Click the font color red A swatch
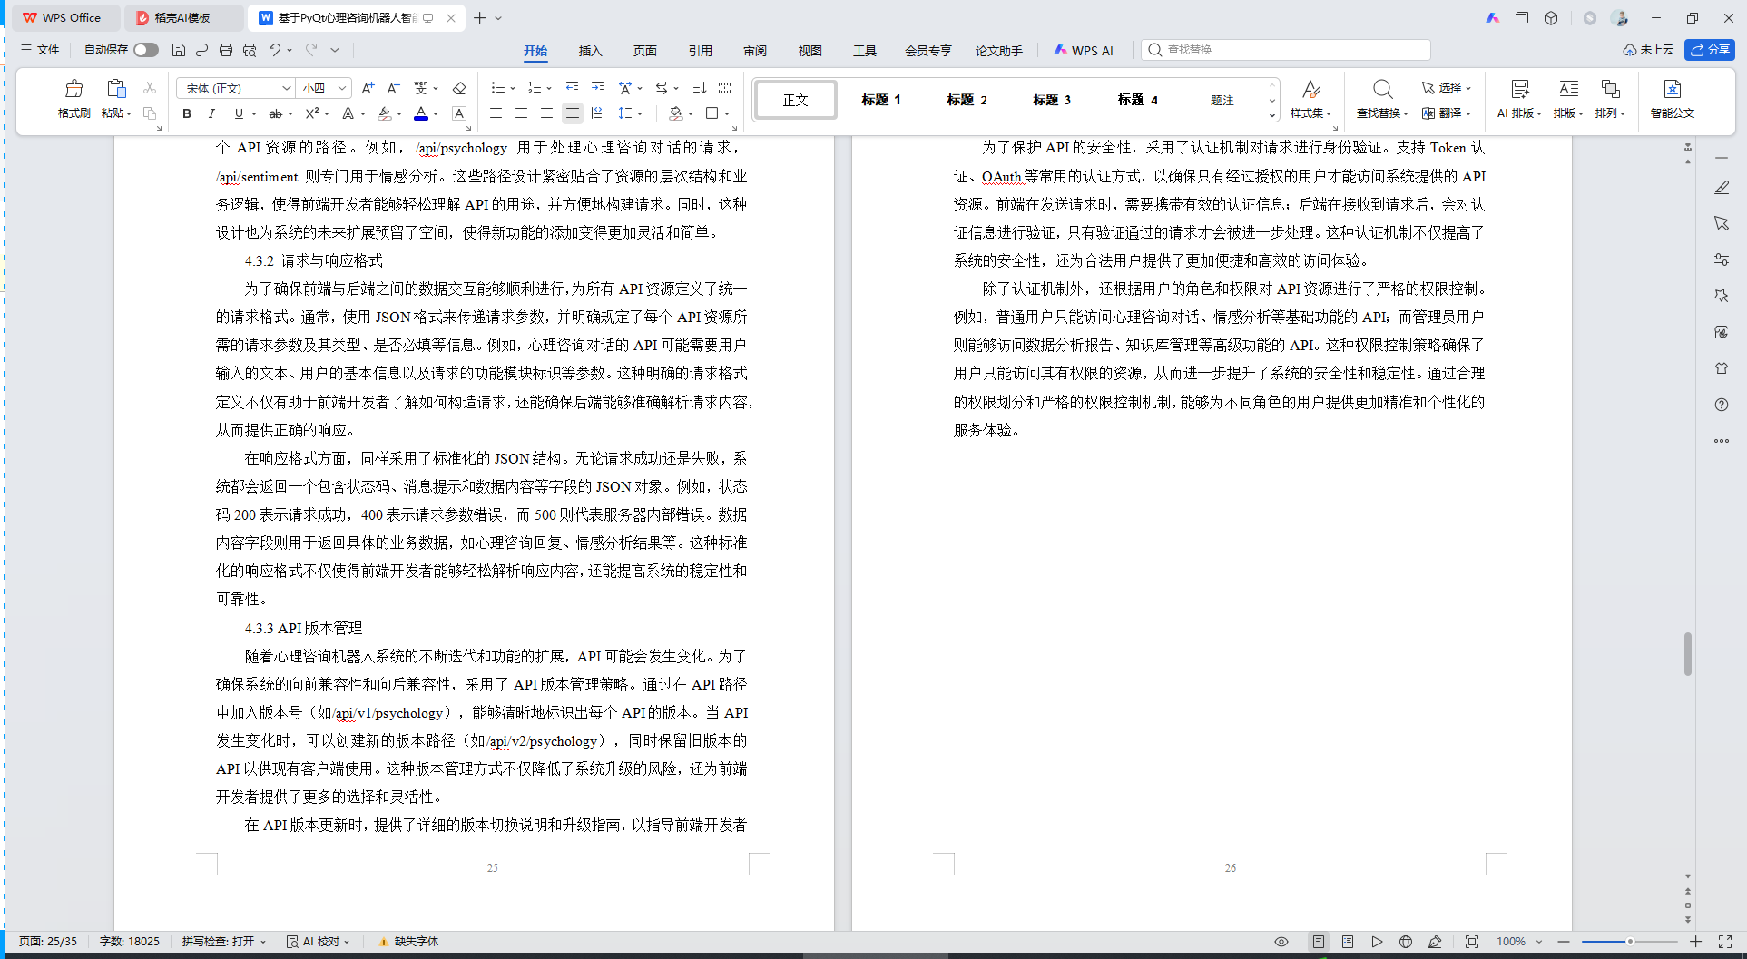 (x=421, y=113)
